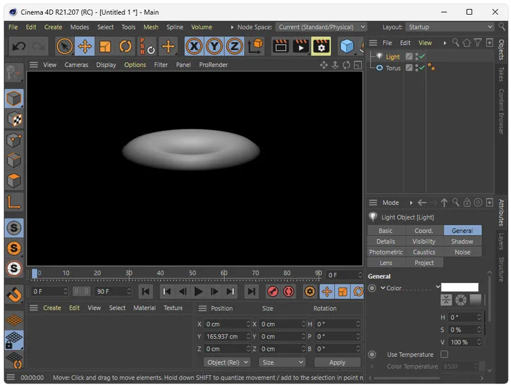Open the Node Space dropdown
Image resolution: width=511 pixels, height=386 pixels.
coord(321,27)
